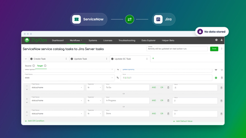Screen dimensions: 246x138
Task: Move Done condition up
Action: click(x=27, y=112)
